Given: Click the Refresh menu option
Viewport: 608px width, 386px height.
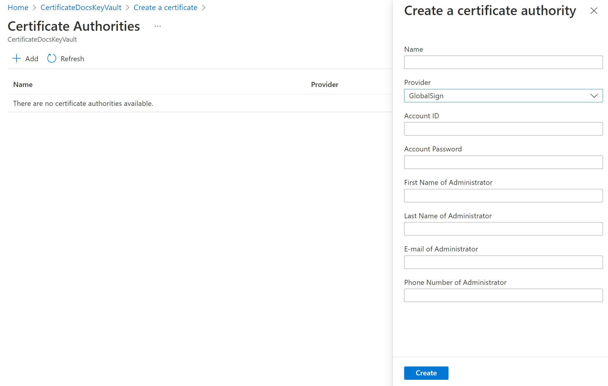Looking at the screenshot, I should click(65, 58).
